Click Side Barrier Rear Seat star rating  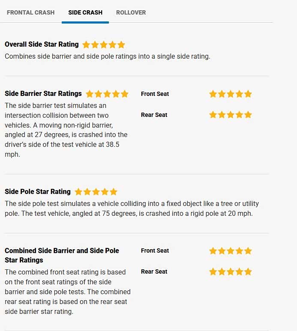point(230,115)
